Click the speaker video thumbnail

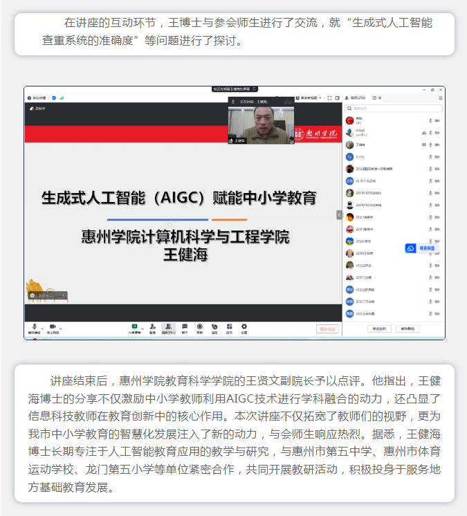[262, 125]
